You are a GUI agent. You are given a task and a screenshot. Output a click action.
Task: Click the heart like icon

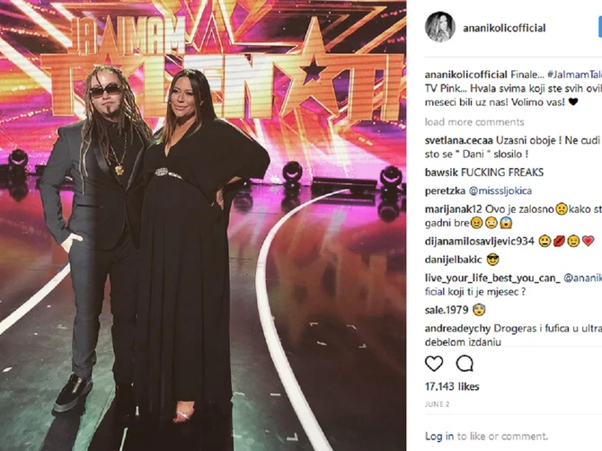434,364
